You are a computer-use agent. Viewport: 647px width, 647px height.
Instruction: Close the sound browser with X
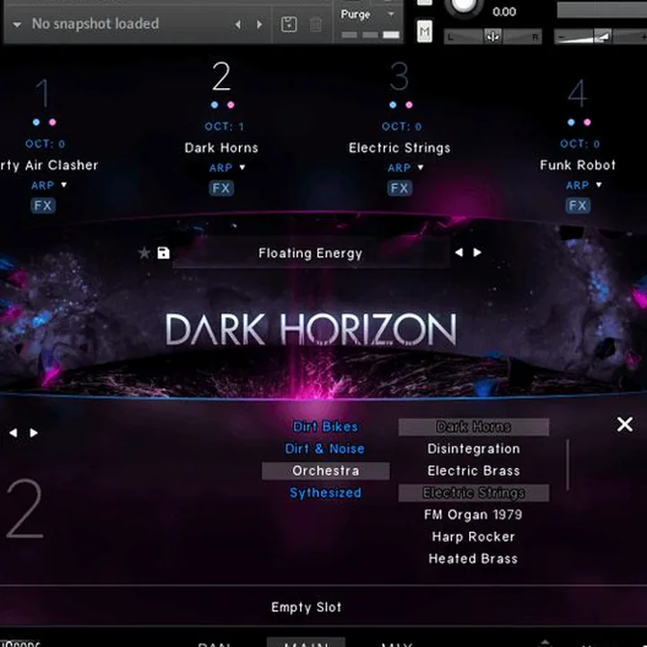click(x=625, y=424)
